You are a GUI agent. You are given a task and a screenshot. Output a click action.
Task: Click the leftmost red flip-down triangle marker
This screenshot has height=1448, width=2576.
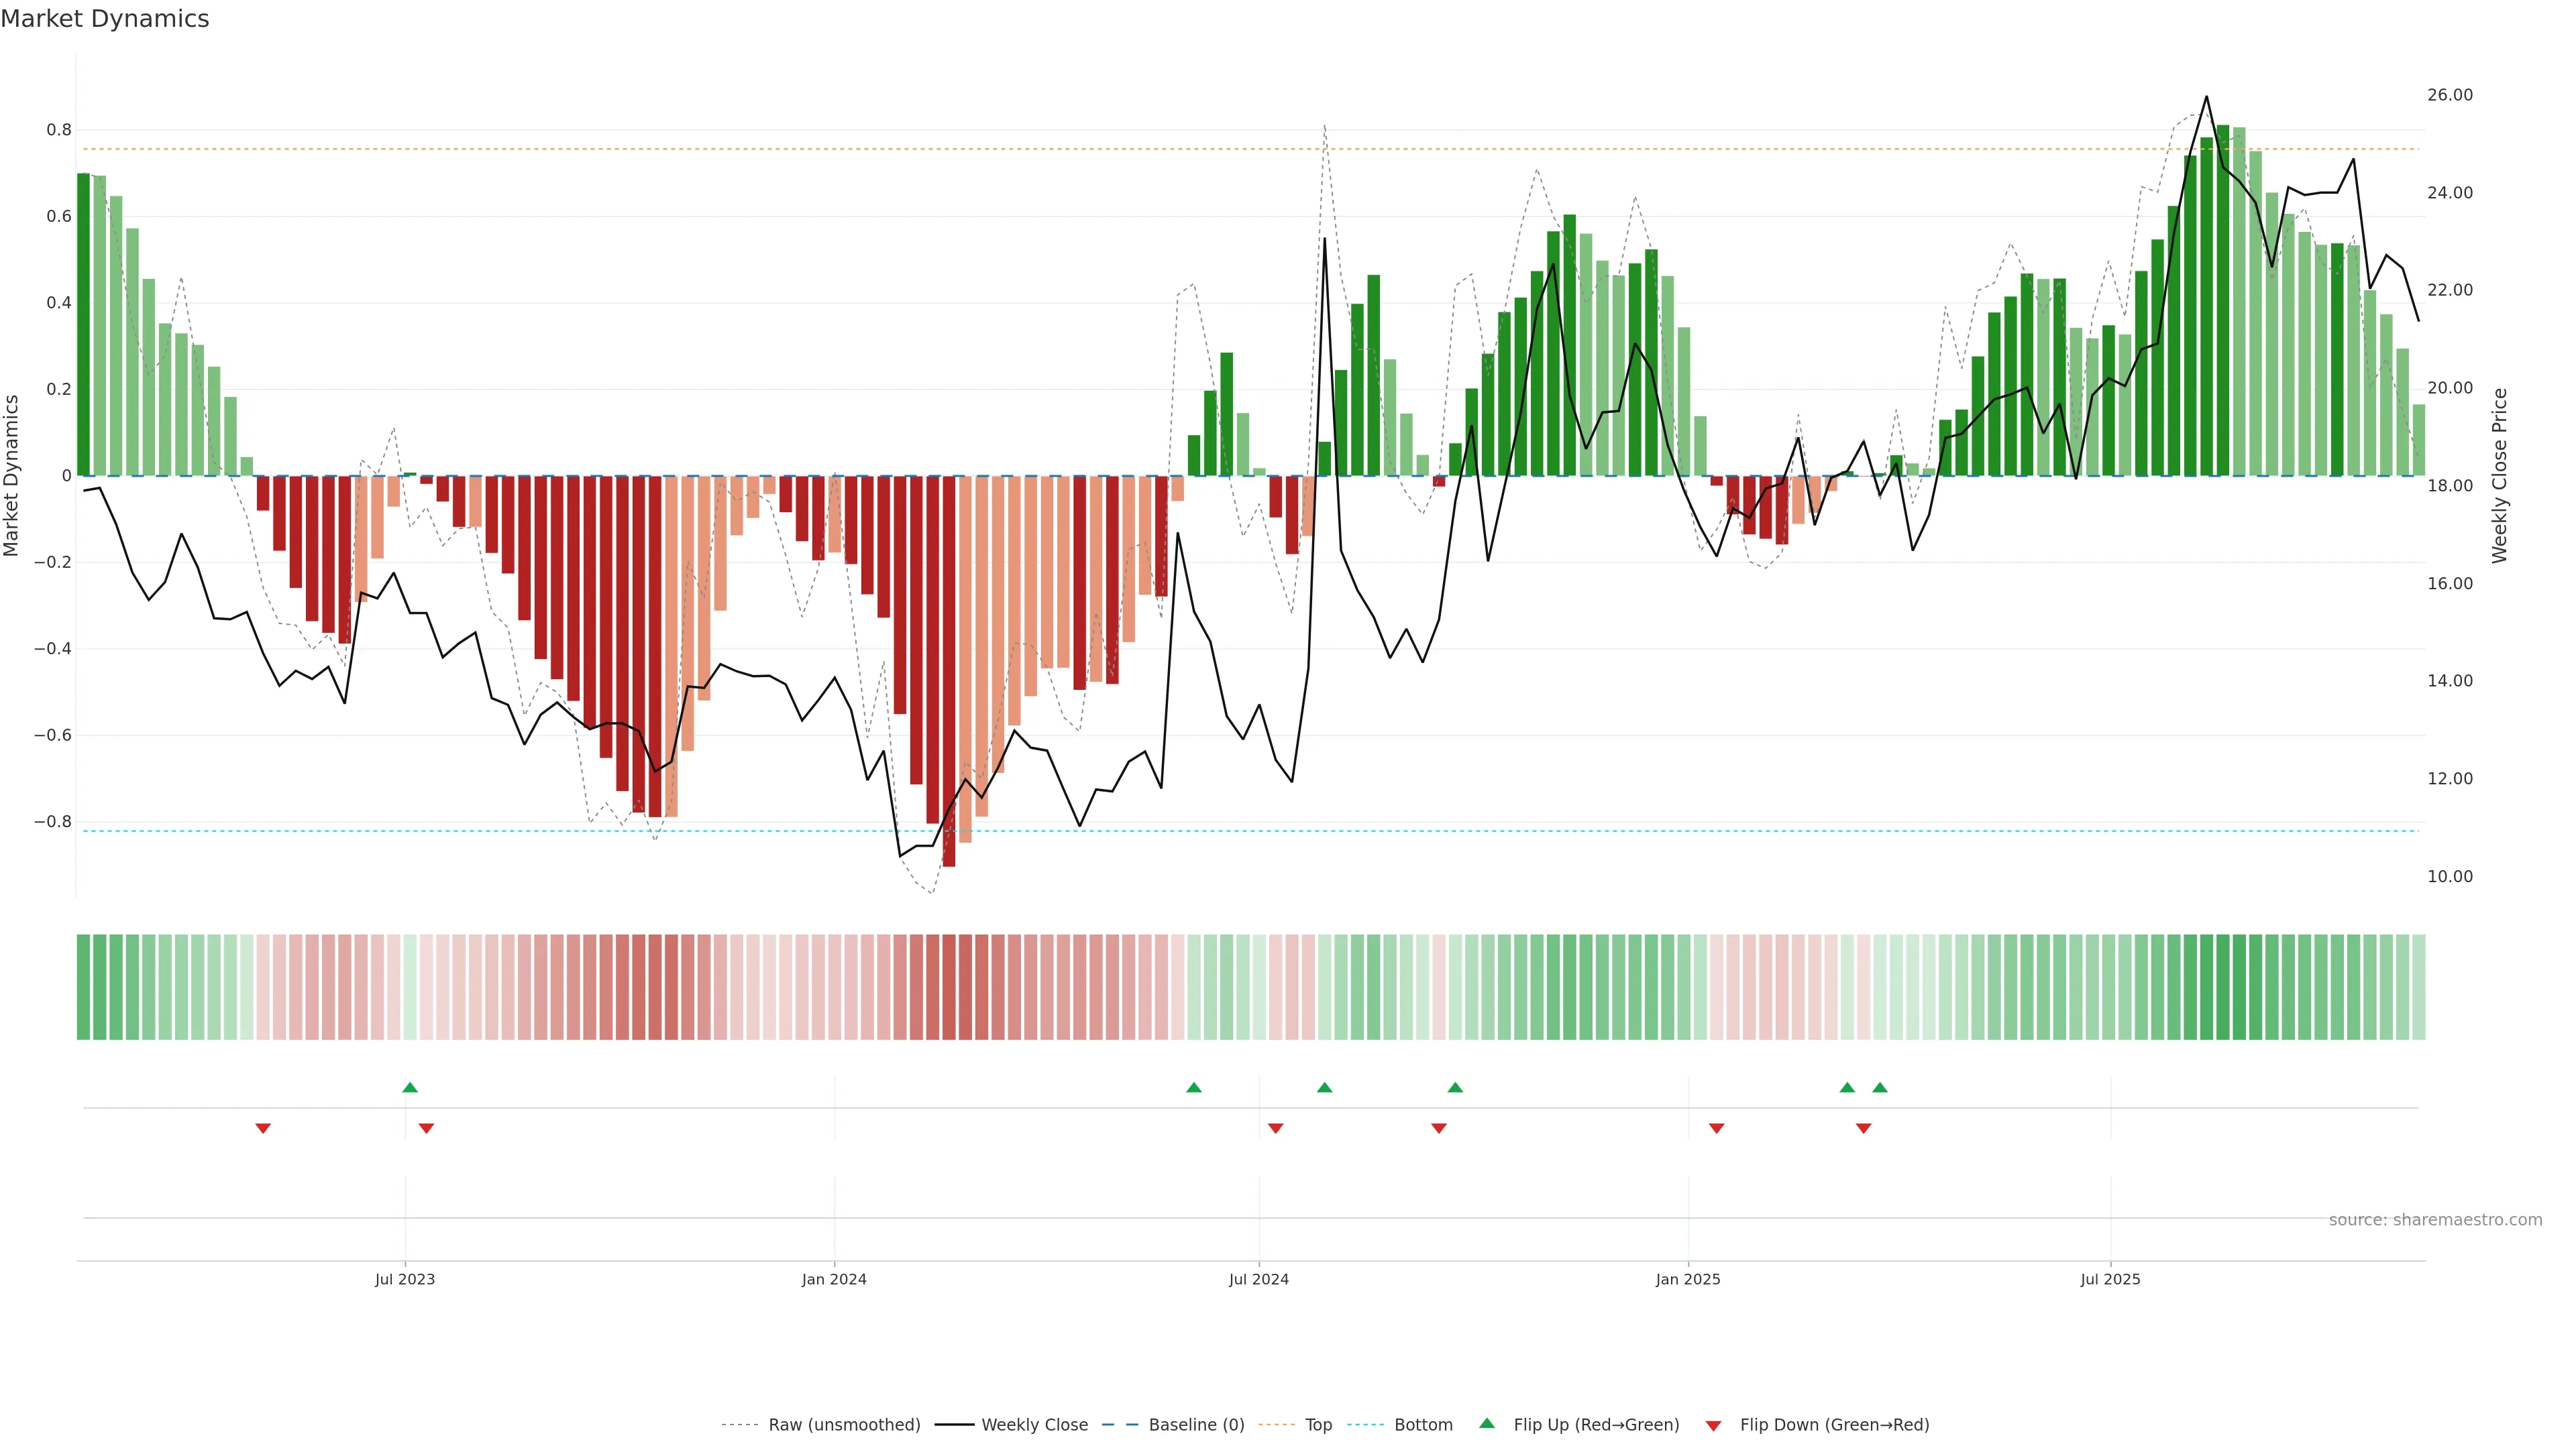[x=263, y=1128]
